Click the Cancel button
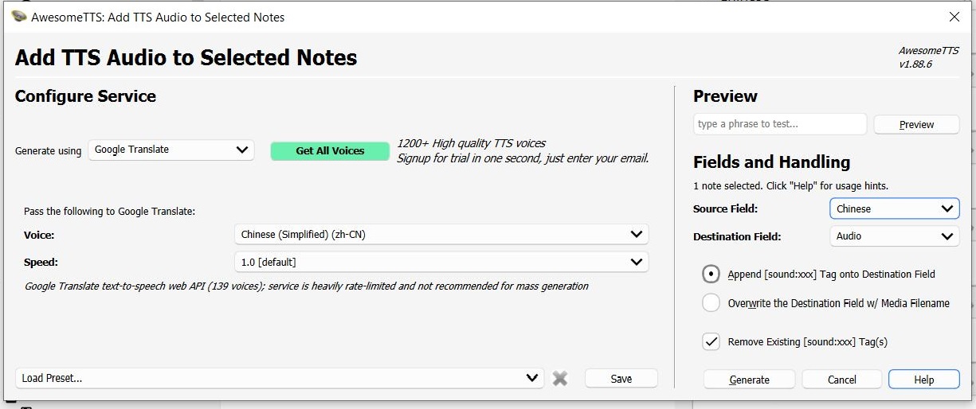976x409 pixels. [x=842, y=380]
